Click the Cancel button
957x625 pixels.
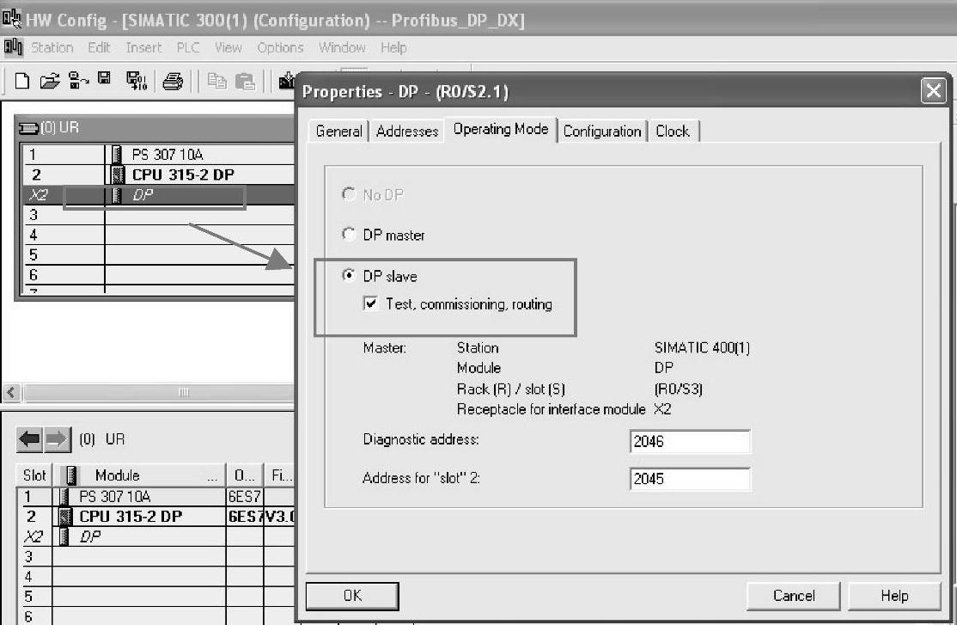pos(794,596)
